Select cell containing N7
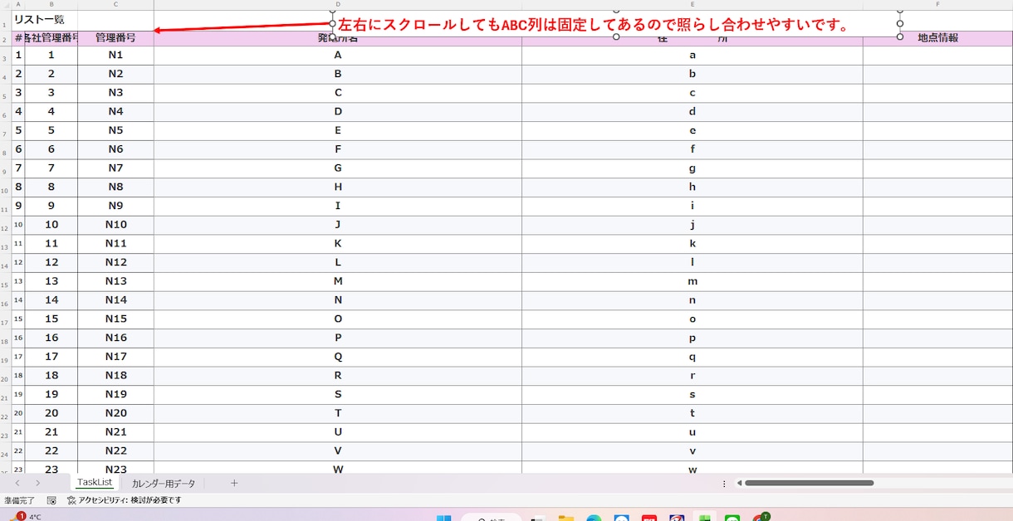The image size is (1013, 521). (x=115, y=168)
